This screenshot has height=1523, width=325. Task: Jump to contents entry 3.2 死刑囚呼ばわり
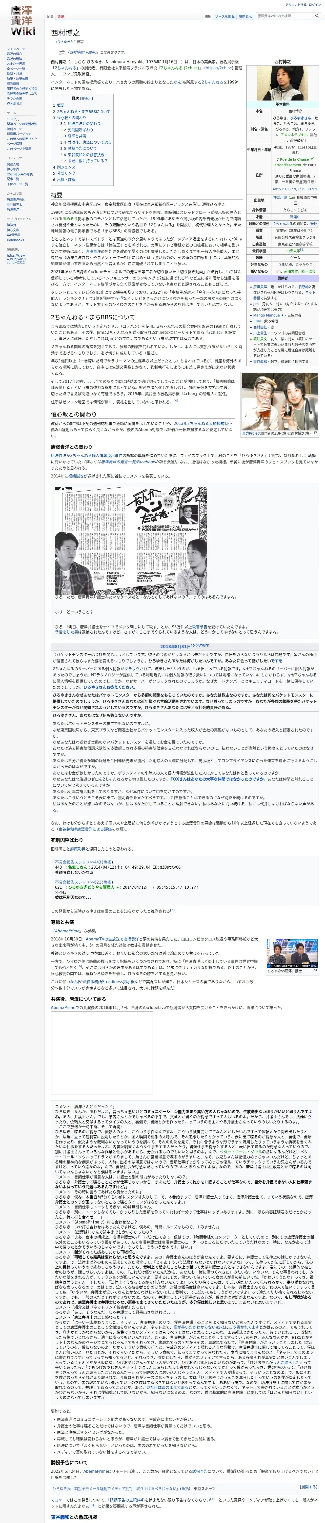pyautogui.click(x=77, y=130)
